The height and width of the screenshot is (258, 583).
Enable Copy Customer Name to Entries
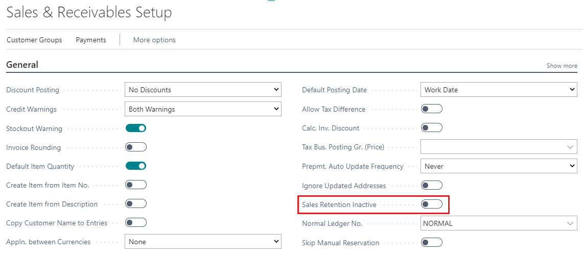136,222
